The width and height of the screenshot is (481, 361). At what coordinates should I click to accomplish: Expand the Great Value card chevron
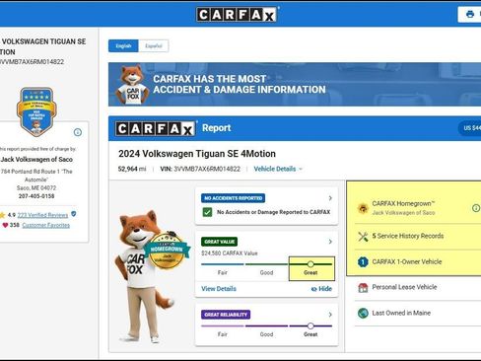coord(330,242)
